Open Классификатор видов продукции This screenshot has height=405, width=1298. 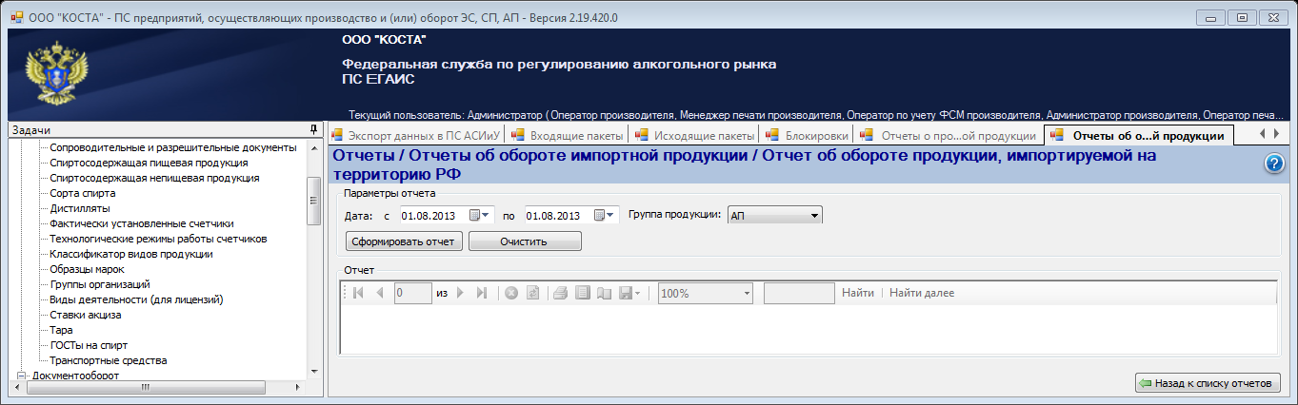[131, 254]
